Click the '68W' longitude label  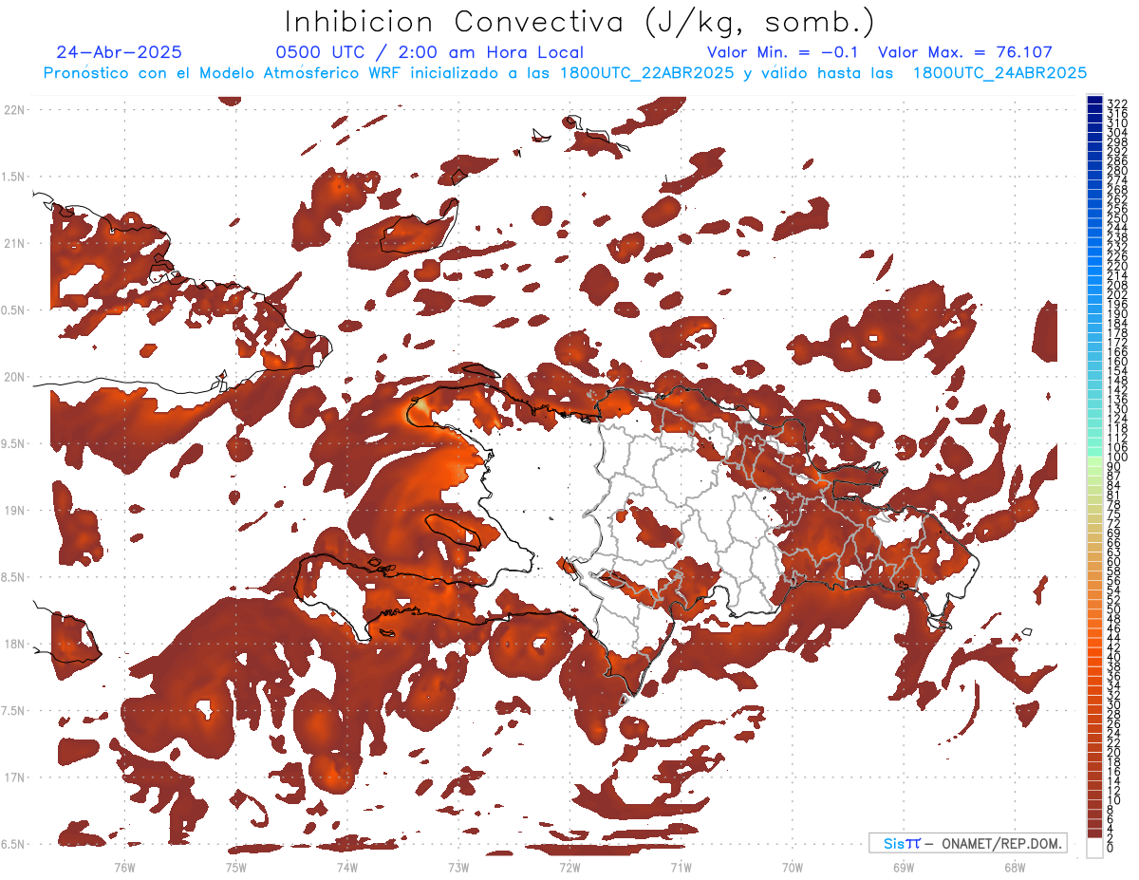(x=1015, y=867)
